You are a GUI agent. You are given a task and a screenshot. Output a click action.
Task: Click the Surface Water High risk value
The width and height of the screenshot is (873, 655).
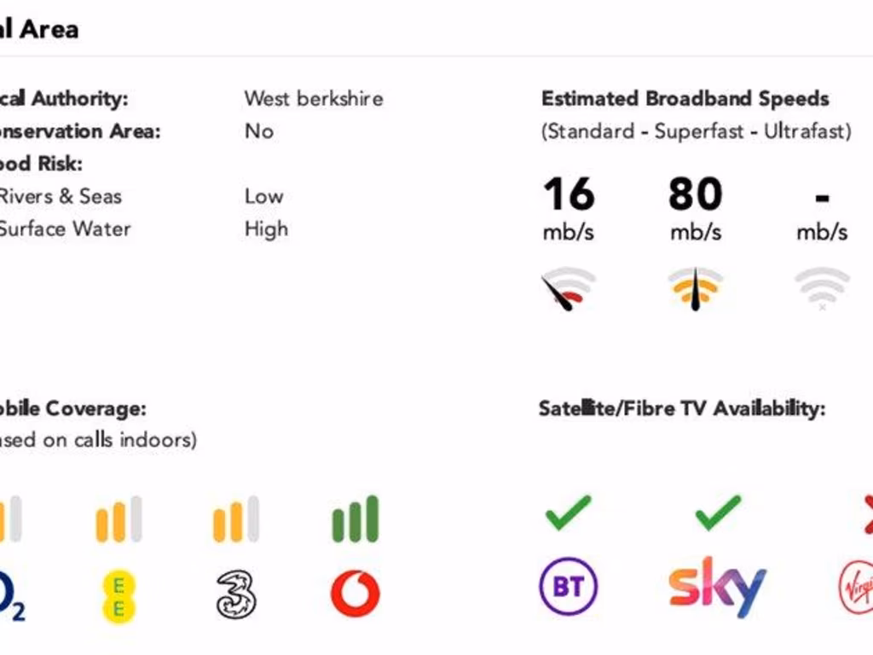[x=266, y=229]
